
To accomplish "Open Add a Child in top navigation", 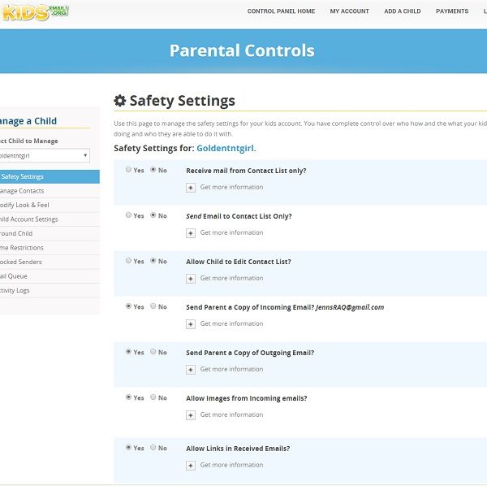I will 403,11.
